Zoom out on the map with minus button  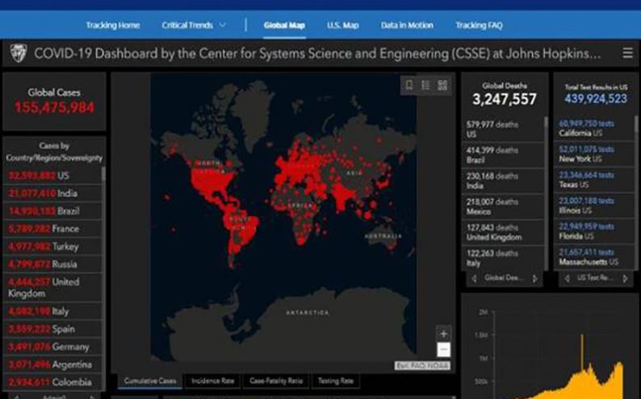443,349
